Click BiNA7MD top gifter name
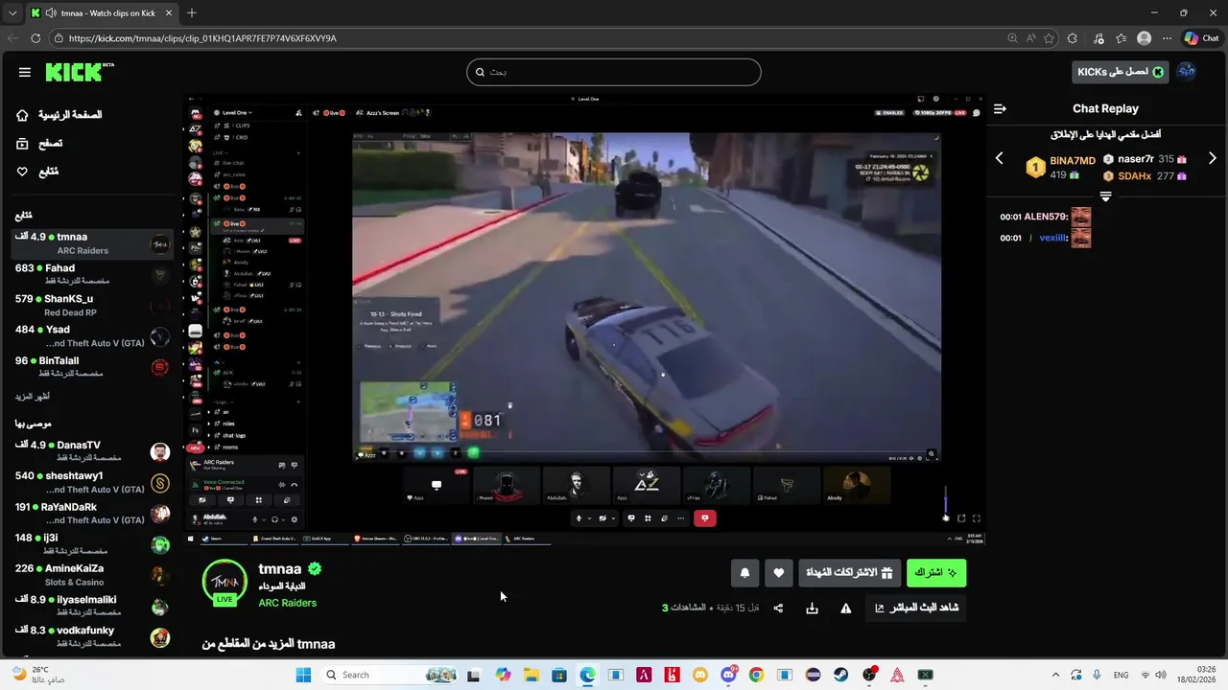This screenshot has height=690, width=1228. [x=1073, y=161]
